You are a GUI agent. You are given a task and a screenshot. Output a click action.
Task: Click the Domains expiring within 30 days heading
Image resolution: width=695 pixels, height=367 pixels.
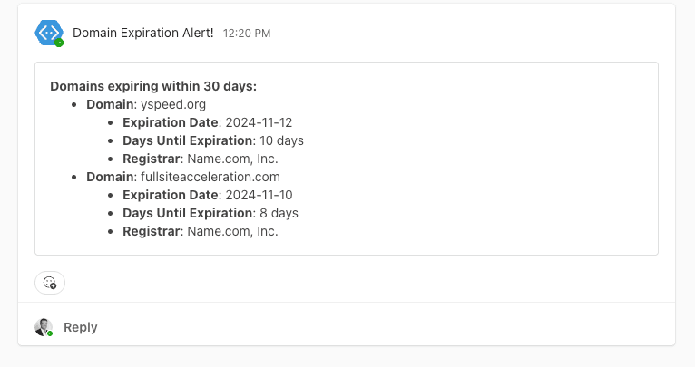[x=153, y=86]
